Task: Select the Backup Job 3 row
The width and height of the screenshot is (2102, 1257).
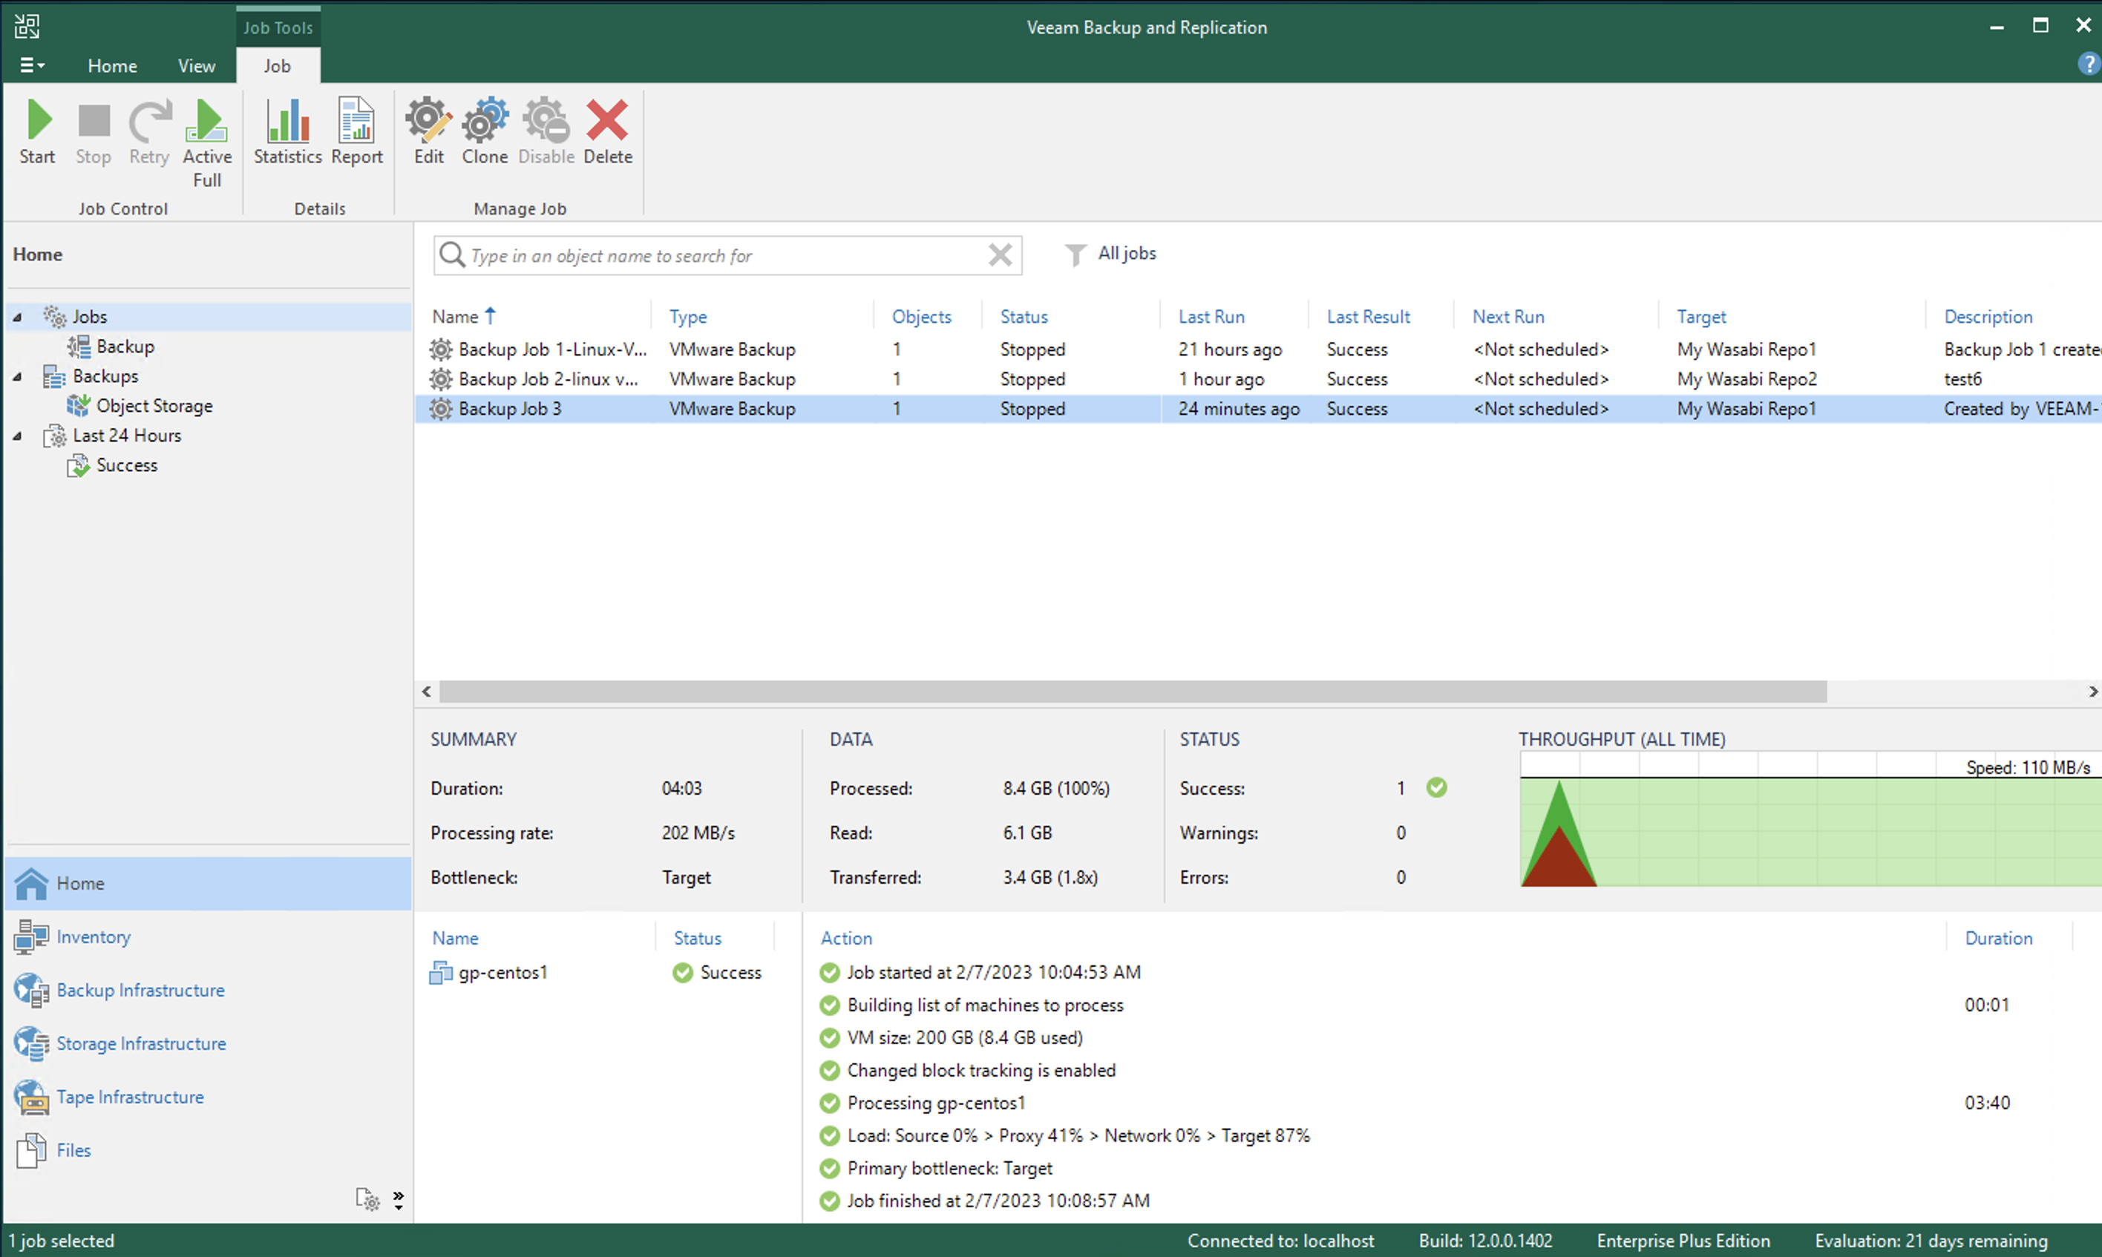Action: (x=1258, y=408)
